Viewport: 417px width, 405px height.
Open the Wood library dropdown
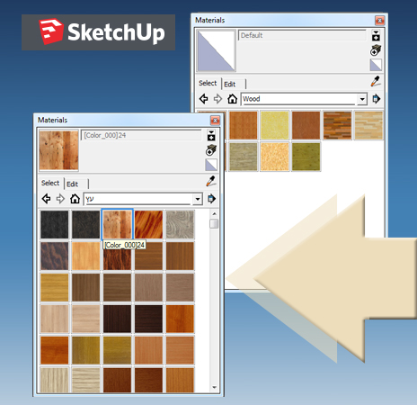[x=362, y=99]
